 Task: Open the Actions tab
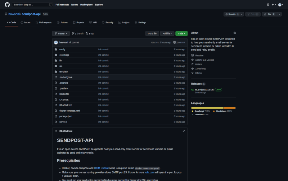(x=62, y=23)
